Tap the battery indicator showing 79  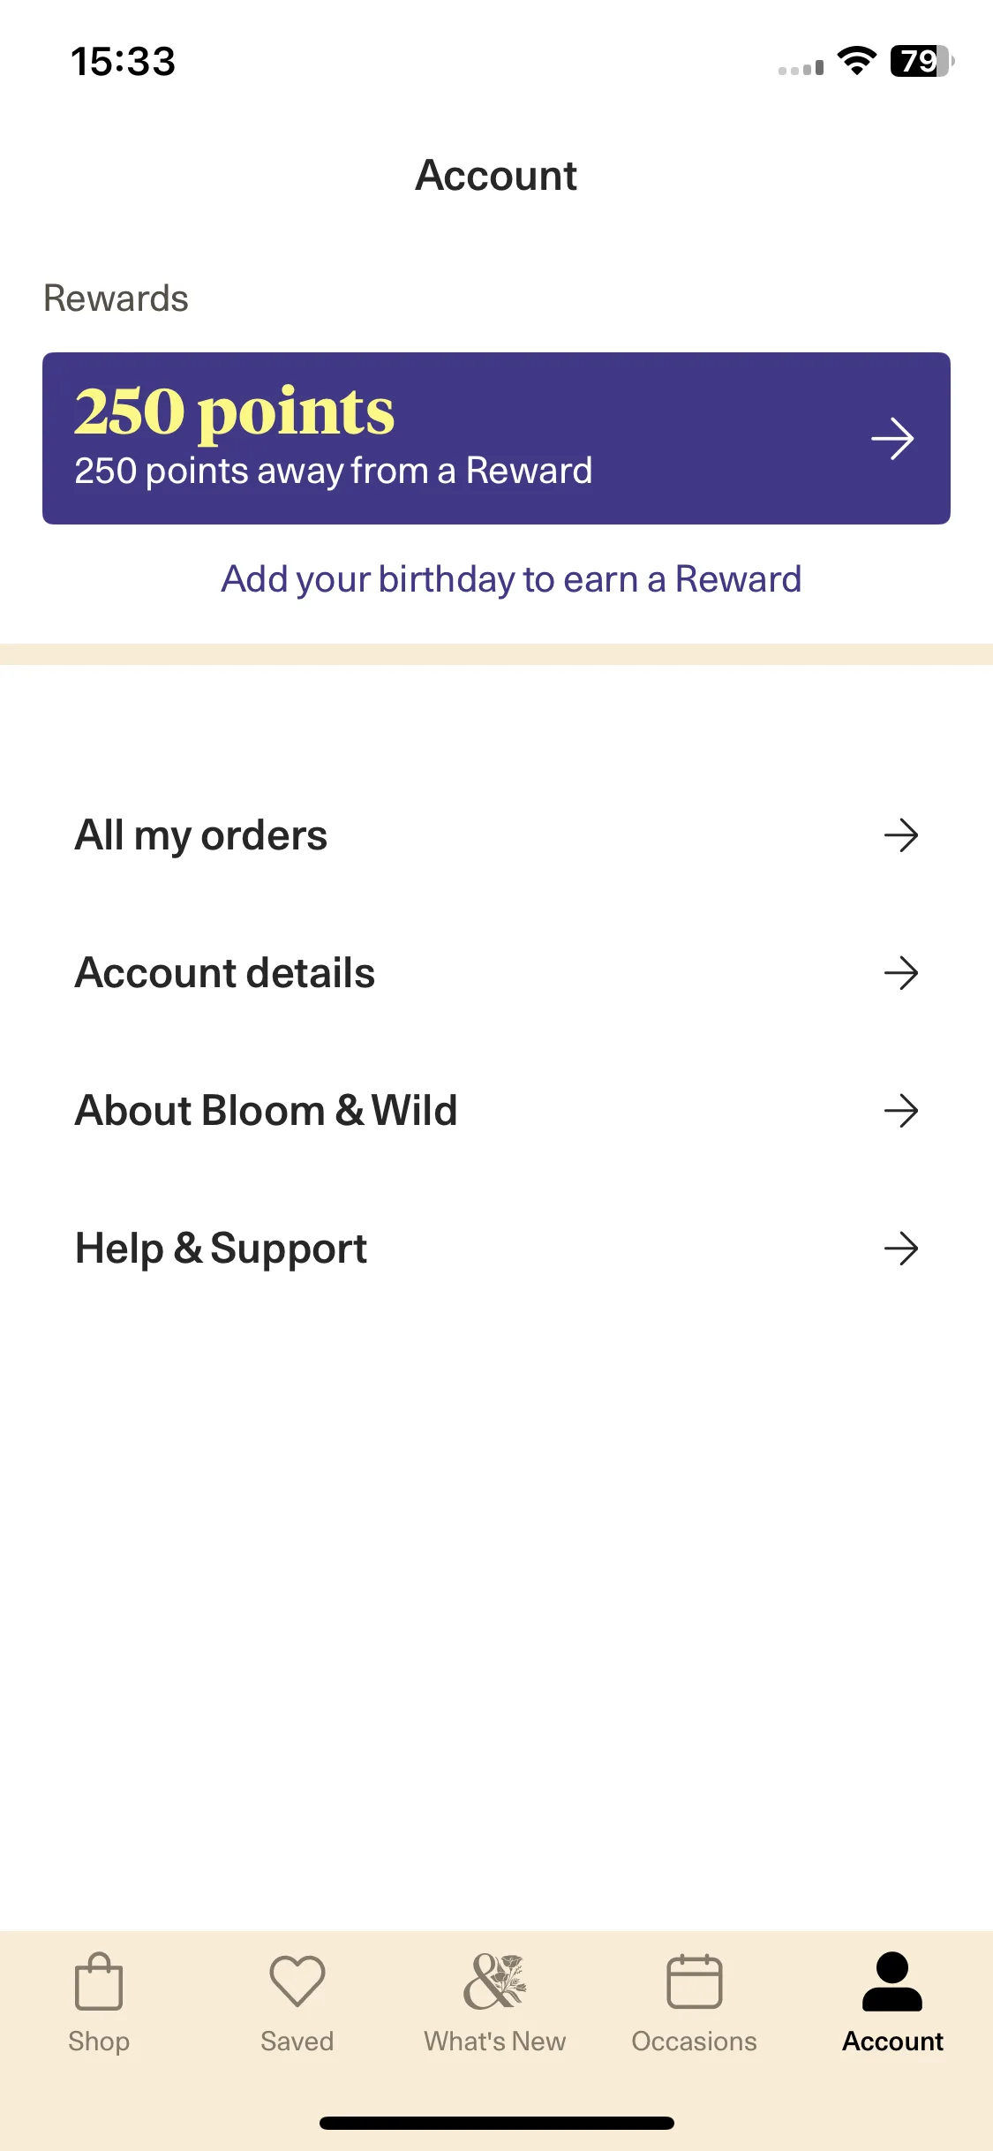tap(922, 61)
